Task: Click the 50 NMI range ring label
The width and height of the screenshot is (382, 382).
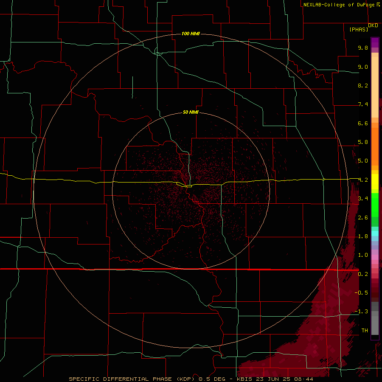Action: (191, 112)
